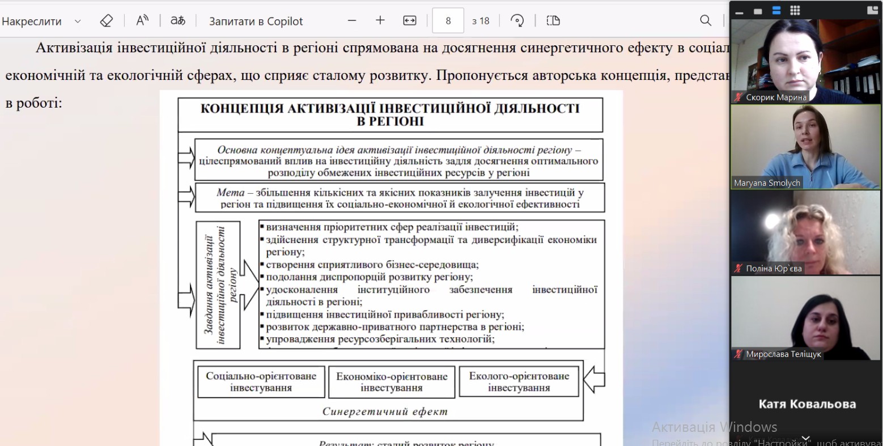Zoom out with the minus icon
Screen dimensions: 883x446
352,21
